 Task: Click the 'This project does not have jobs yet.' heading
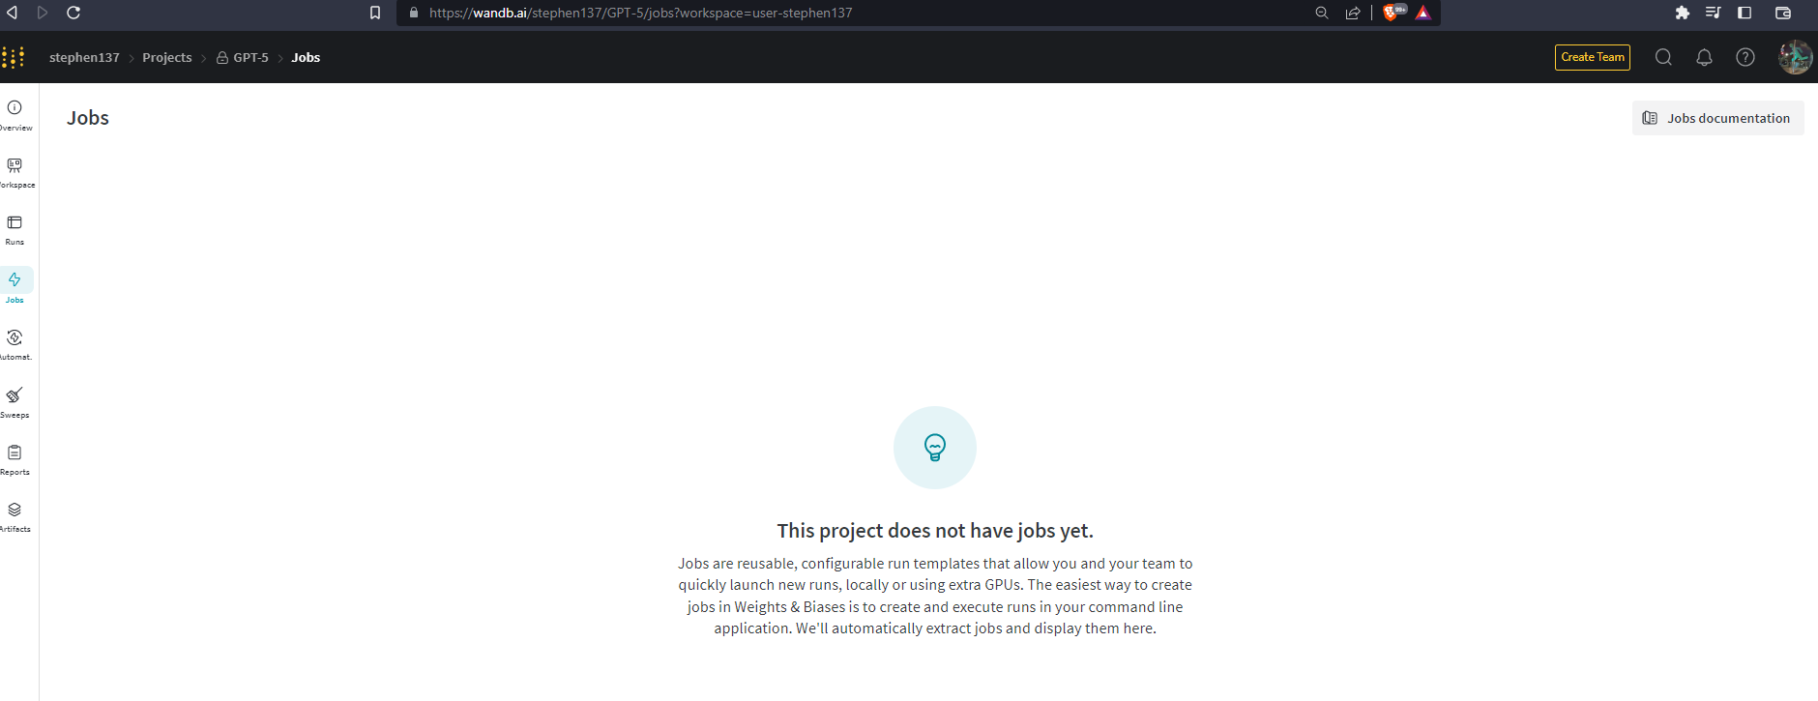935,531
